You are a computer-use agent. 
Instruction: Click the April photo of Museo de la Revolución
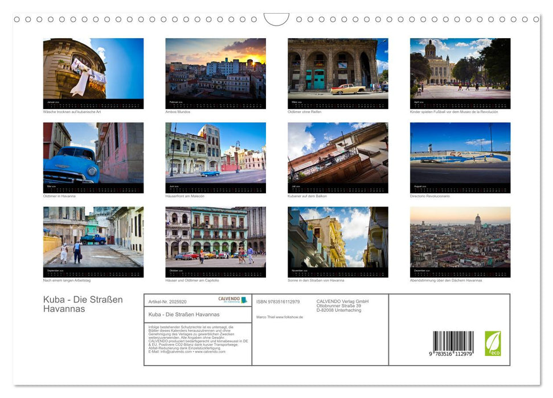[x=460, y=72]
